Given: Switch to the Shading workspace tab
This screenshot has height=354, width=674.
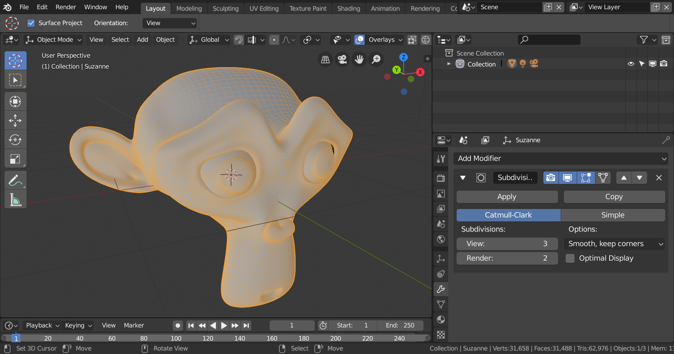Looking at the screenshot, I should (349, 8).
